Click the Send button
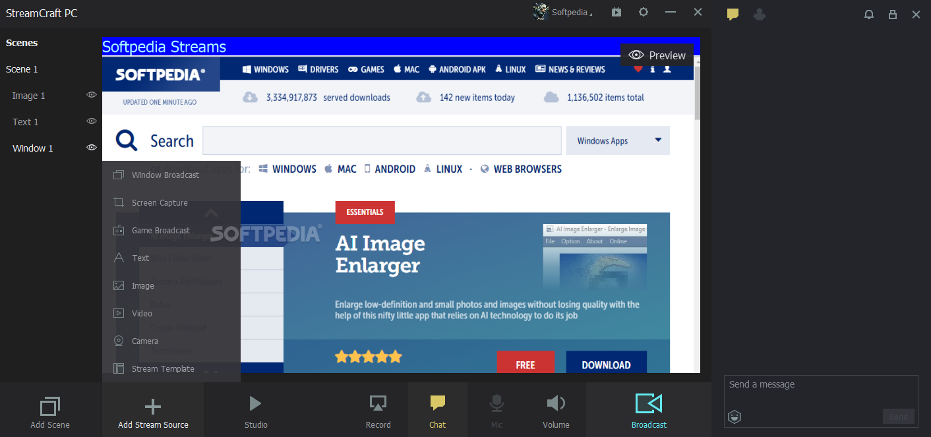This screenshot has height=437, width=931. click(x=899, y=417)
